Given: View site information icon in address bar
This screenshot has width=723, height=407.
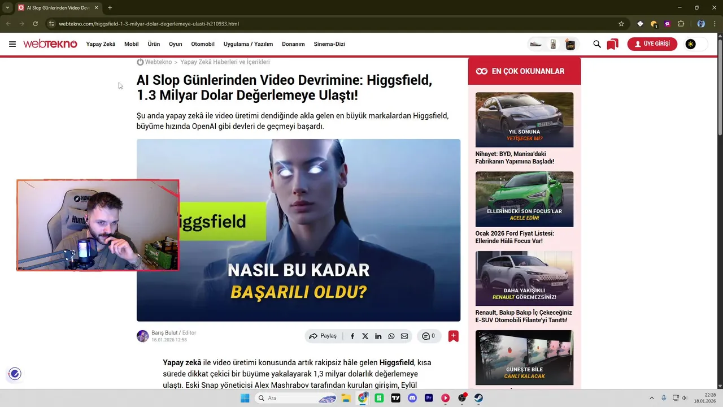Looking at the screenshot, I should click(51, 24).
